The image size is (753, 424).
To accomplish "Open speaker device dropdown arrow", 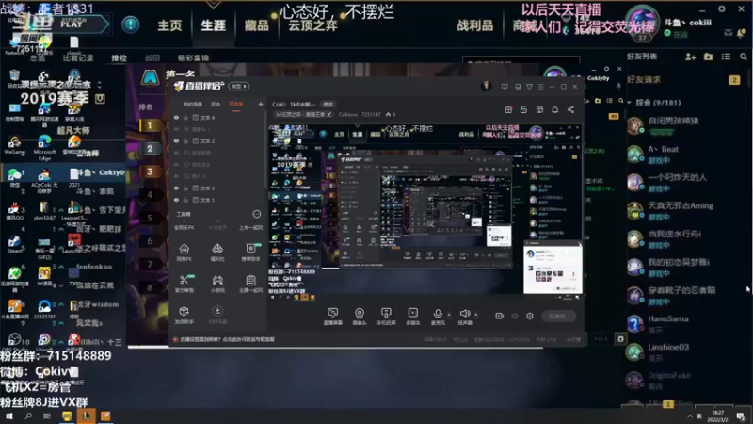I will [476, 315].
